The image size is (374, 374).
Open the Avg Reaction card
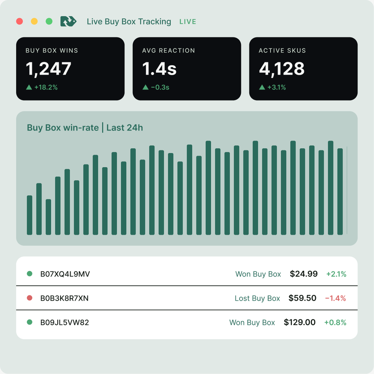pos(187,69)
